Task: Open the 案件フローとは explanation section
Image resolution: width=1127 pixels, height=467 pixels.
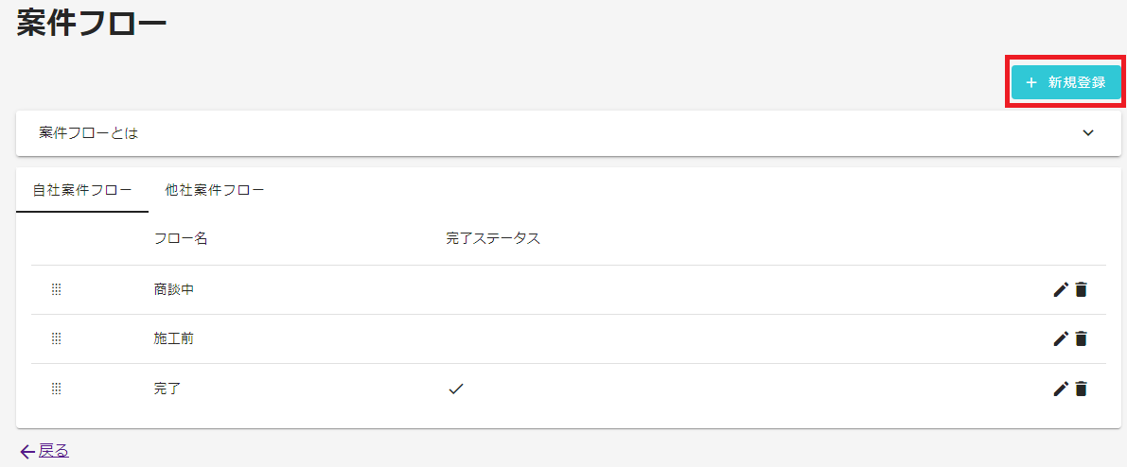Action: point(569,133)
